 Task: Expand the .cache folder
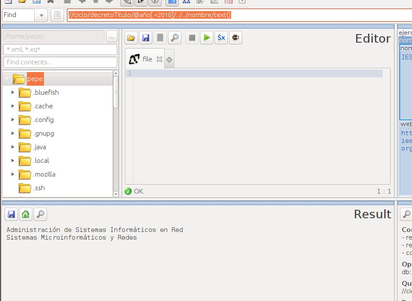coord(13,106)
